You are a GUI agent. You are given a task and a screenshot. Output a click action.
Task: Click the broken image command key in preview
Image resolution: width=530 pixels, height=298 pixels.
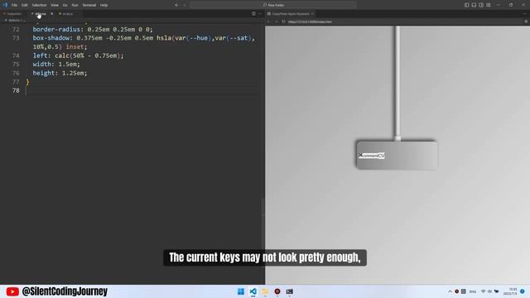coord(372,156)
